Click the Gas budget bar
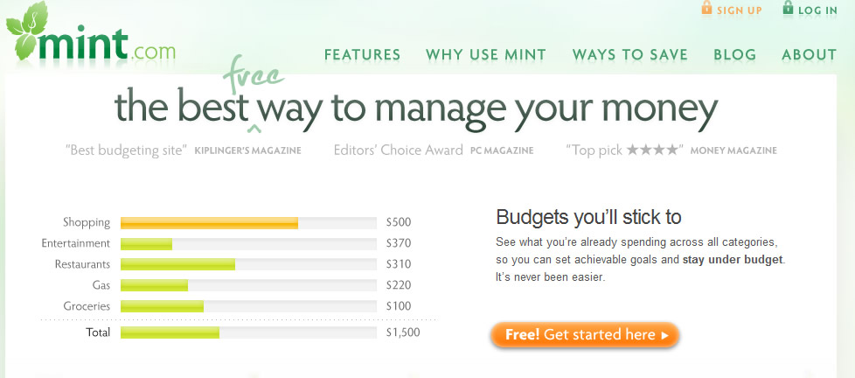The height and width of the screenshot is (378, 855). pos(154,285)
